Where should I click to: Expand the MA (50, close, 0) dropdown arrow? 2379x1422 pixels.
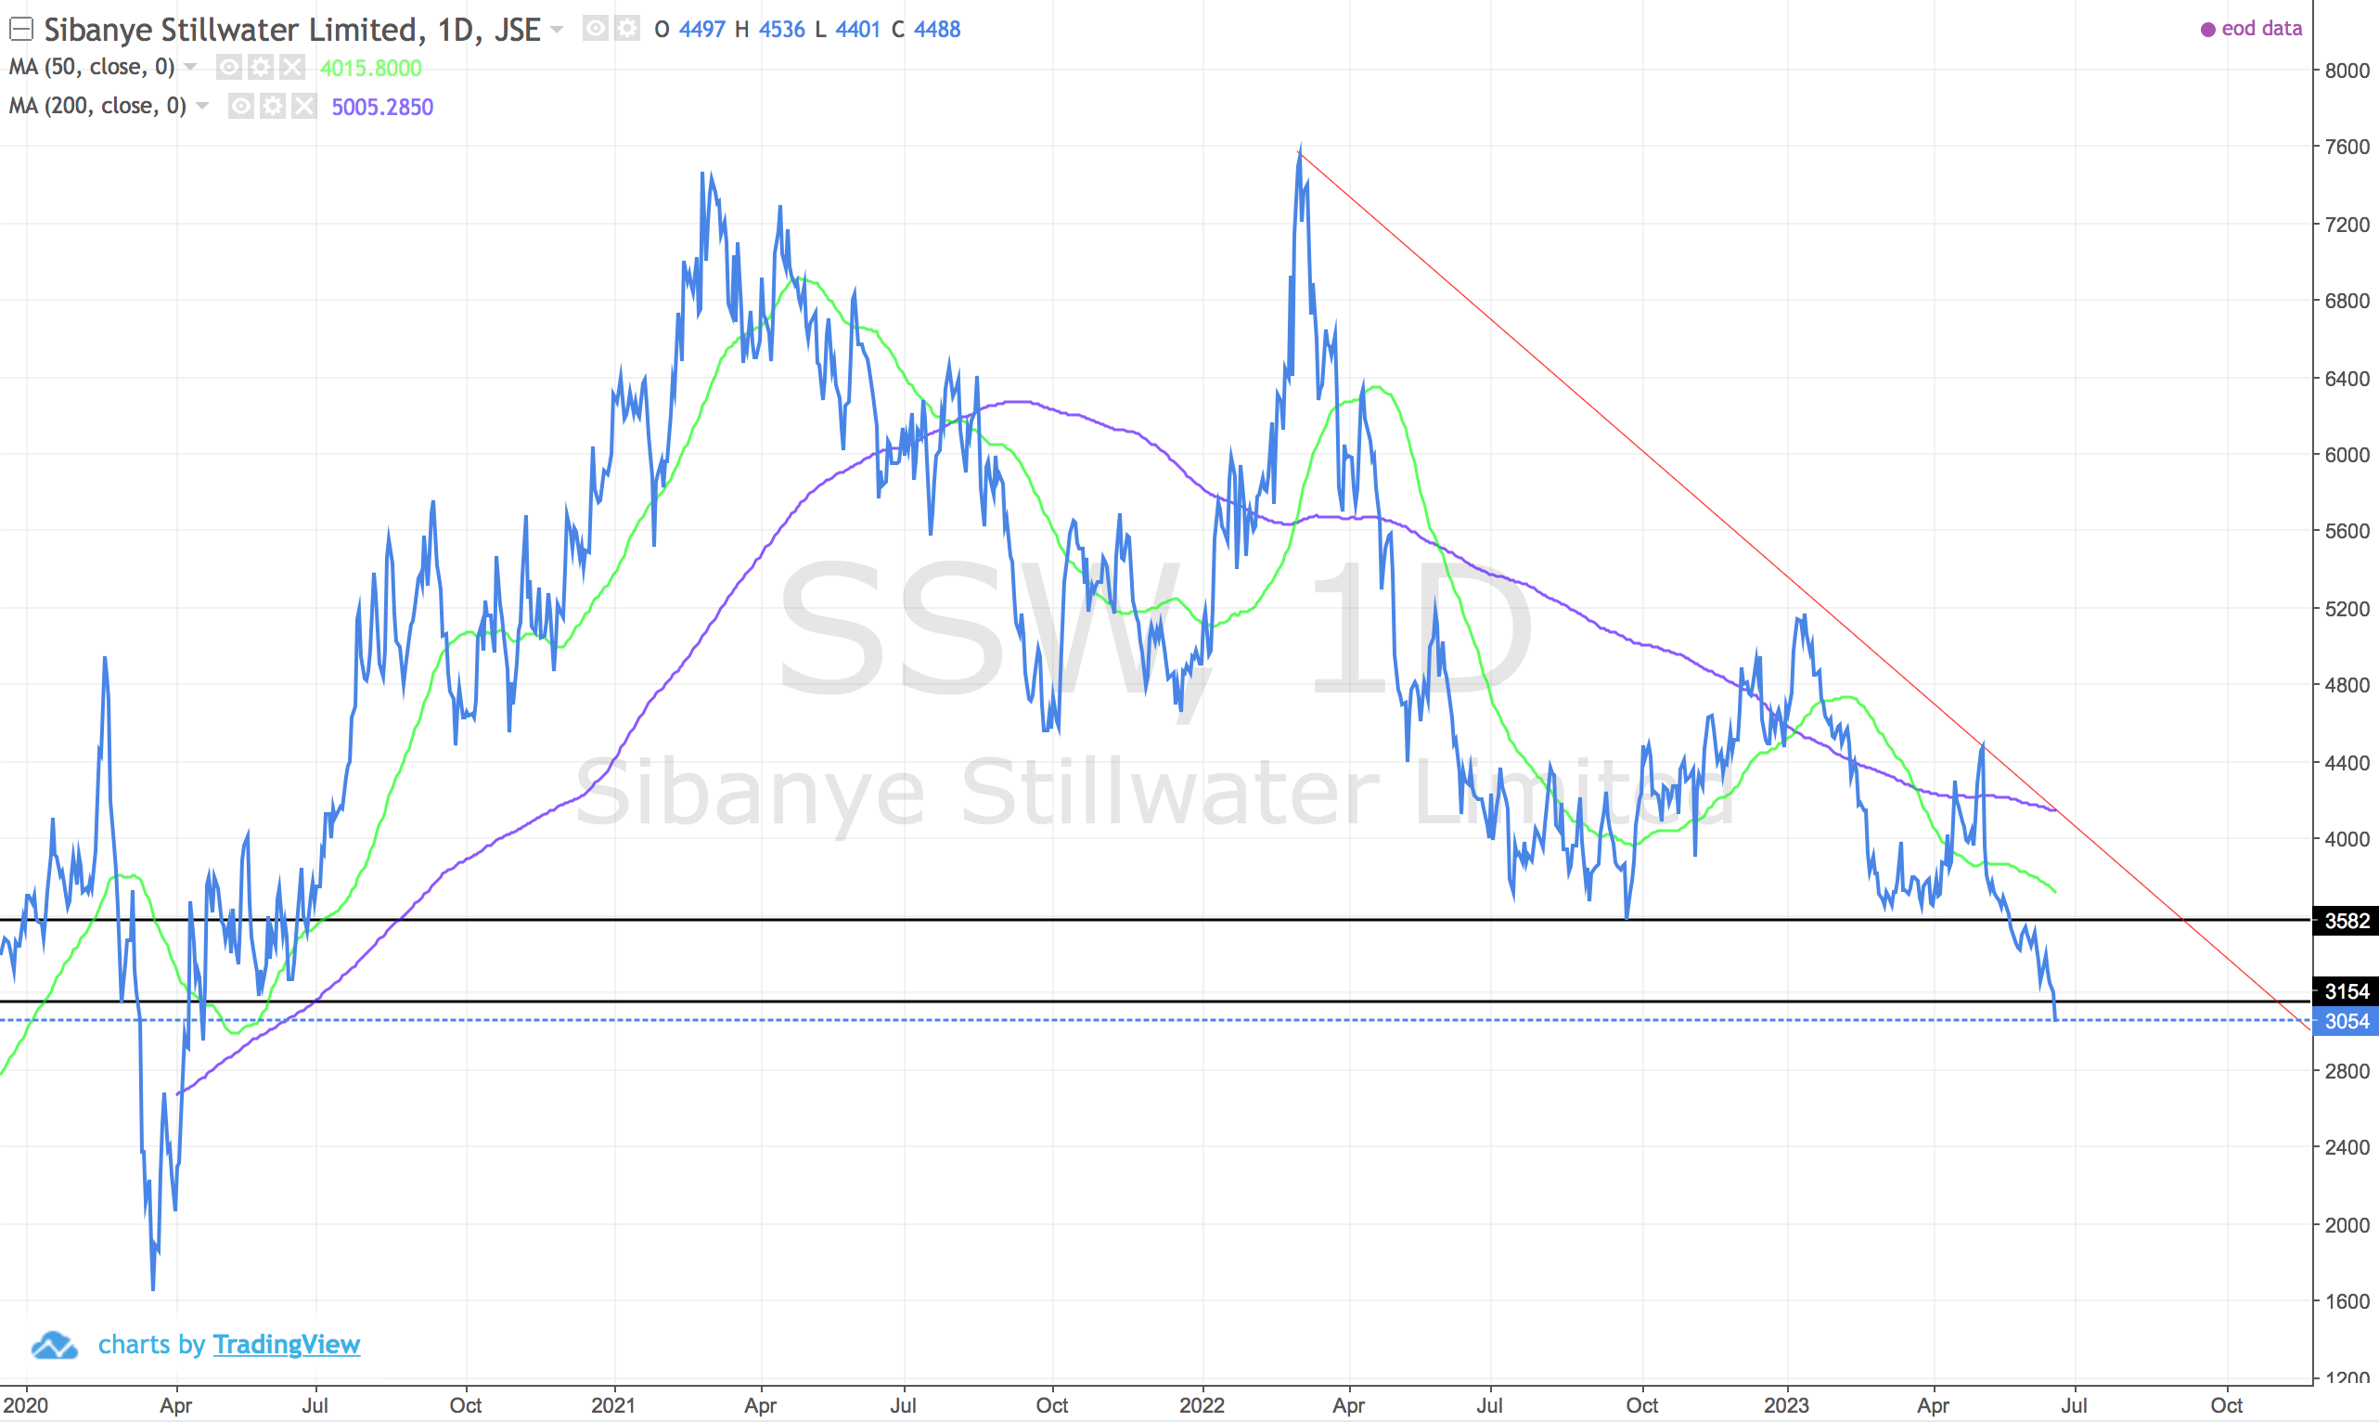click(x=190, y=67)
